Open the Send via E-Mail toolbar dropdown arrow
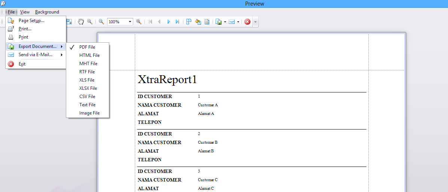The height and width of the screenshot is (192, 448). pos(238,22)
